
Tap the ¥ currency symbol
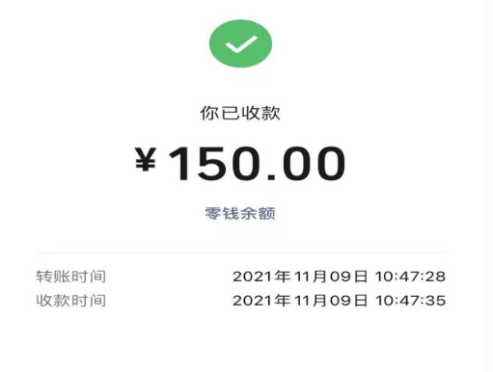(146, 159)
